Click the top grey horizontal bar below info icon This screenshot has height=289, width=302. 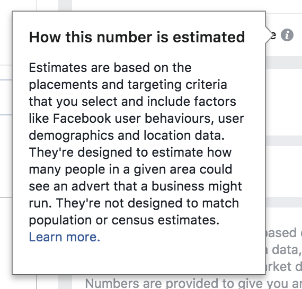(284, 62)
